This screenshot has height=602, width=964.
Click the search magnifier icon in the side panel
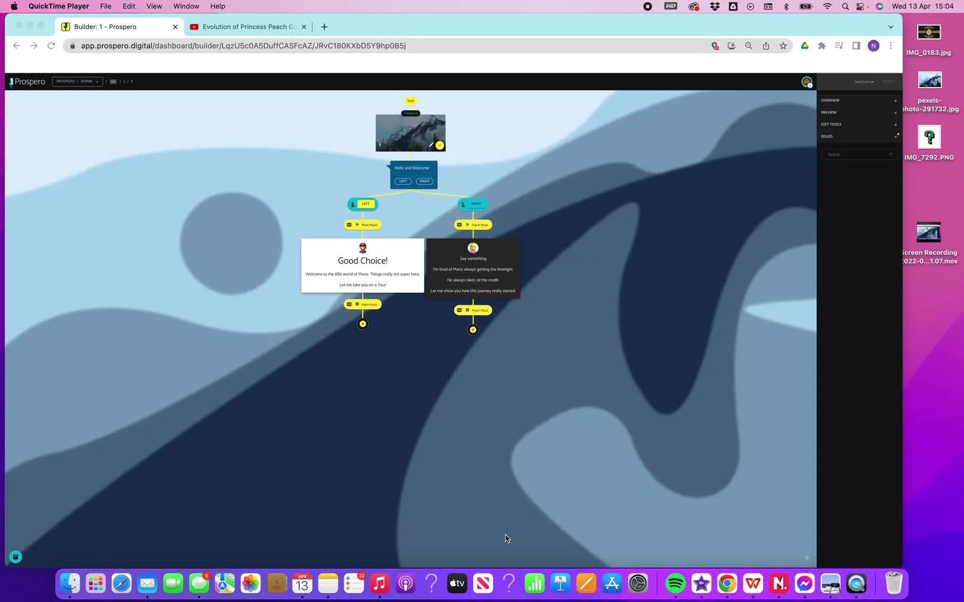click(891, 154)
